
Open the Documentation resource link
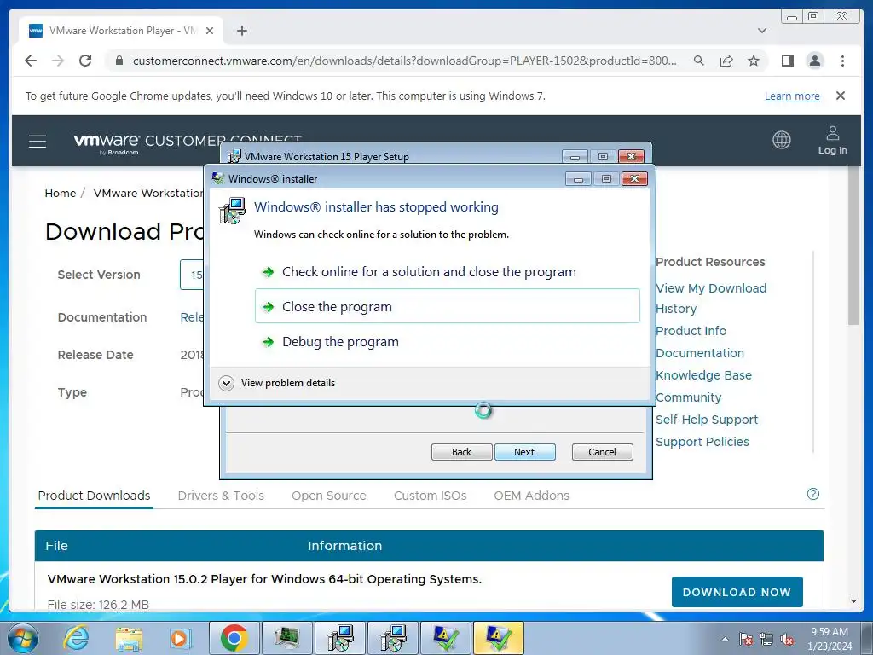[700, 353]
